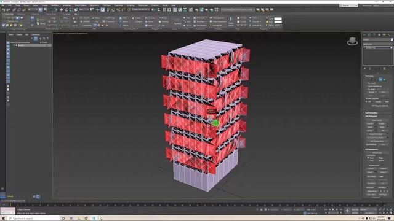Open the Workspaces dropdown
This screenshot has width=394, height=221.
tap(384, 6)
